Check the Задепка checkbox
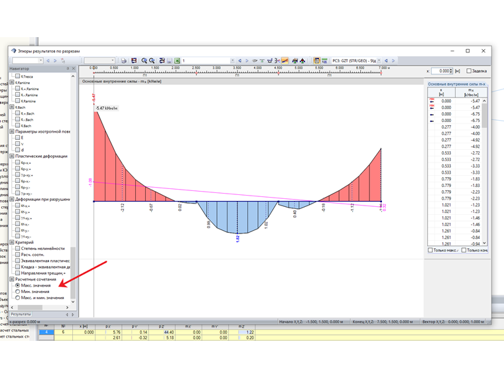Viewport: 504px width, 378px height. [x=469, y=71]
